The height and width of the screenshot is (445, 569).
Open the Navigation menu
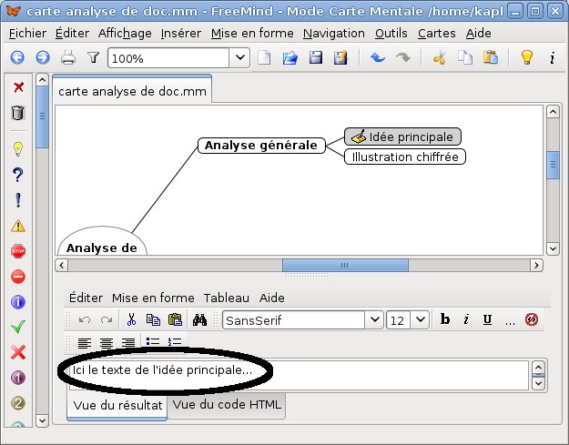(334, 33)
